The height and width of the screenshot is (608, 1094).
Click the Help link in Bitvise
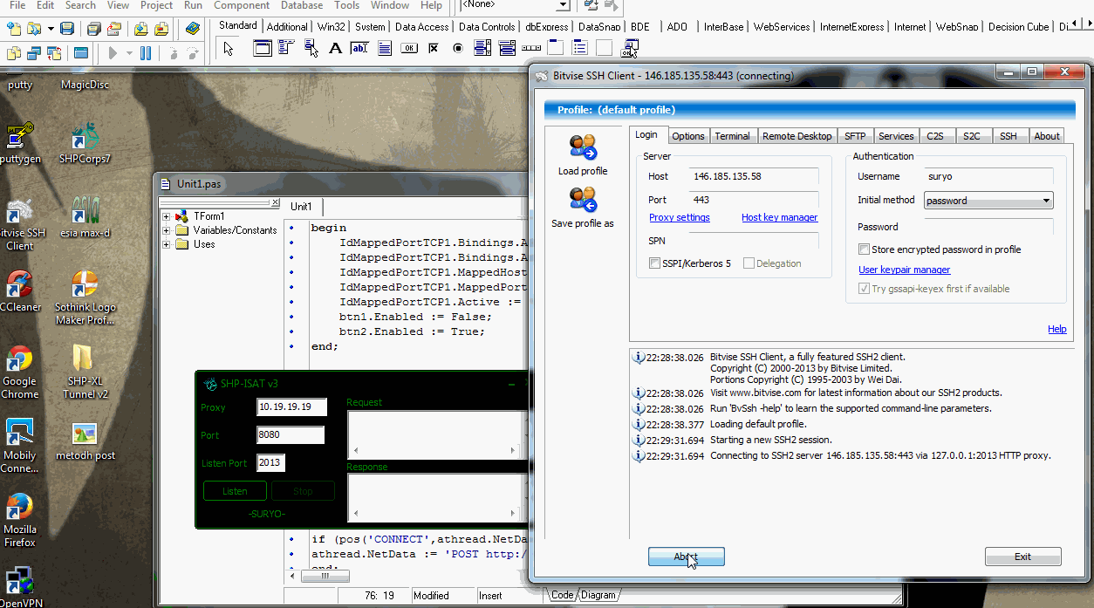[x=1056, y=329]
